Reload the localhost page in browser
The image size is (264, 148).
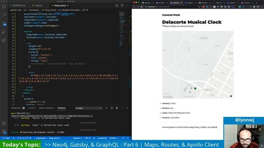(141, 7)
